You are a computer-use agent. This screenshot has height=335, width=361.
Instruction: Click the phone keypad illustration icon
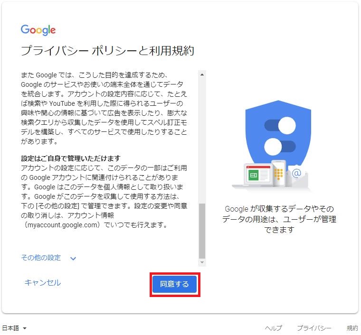tap(279, 173)
